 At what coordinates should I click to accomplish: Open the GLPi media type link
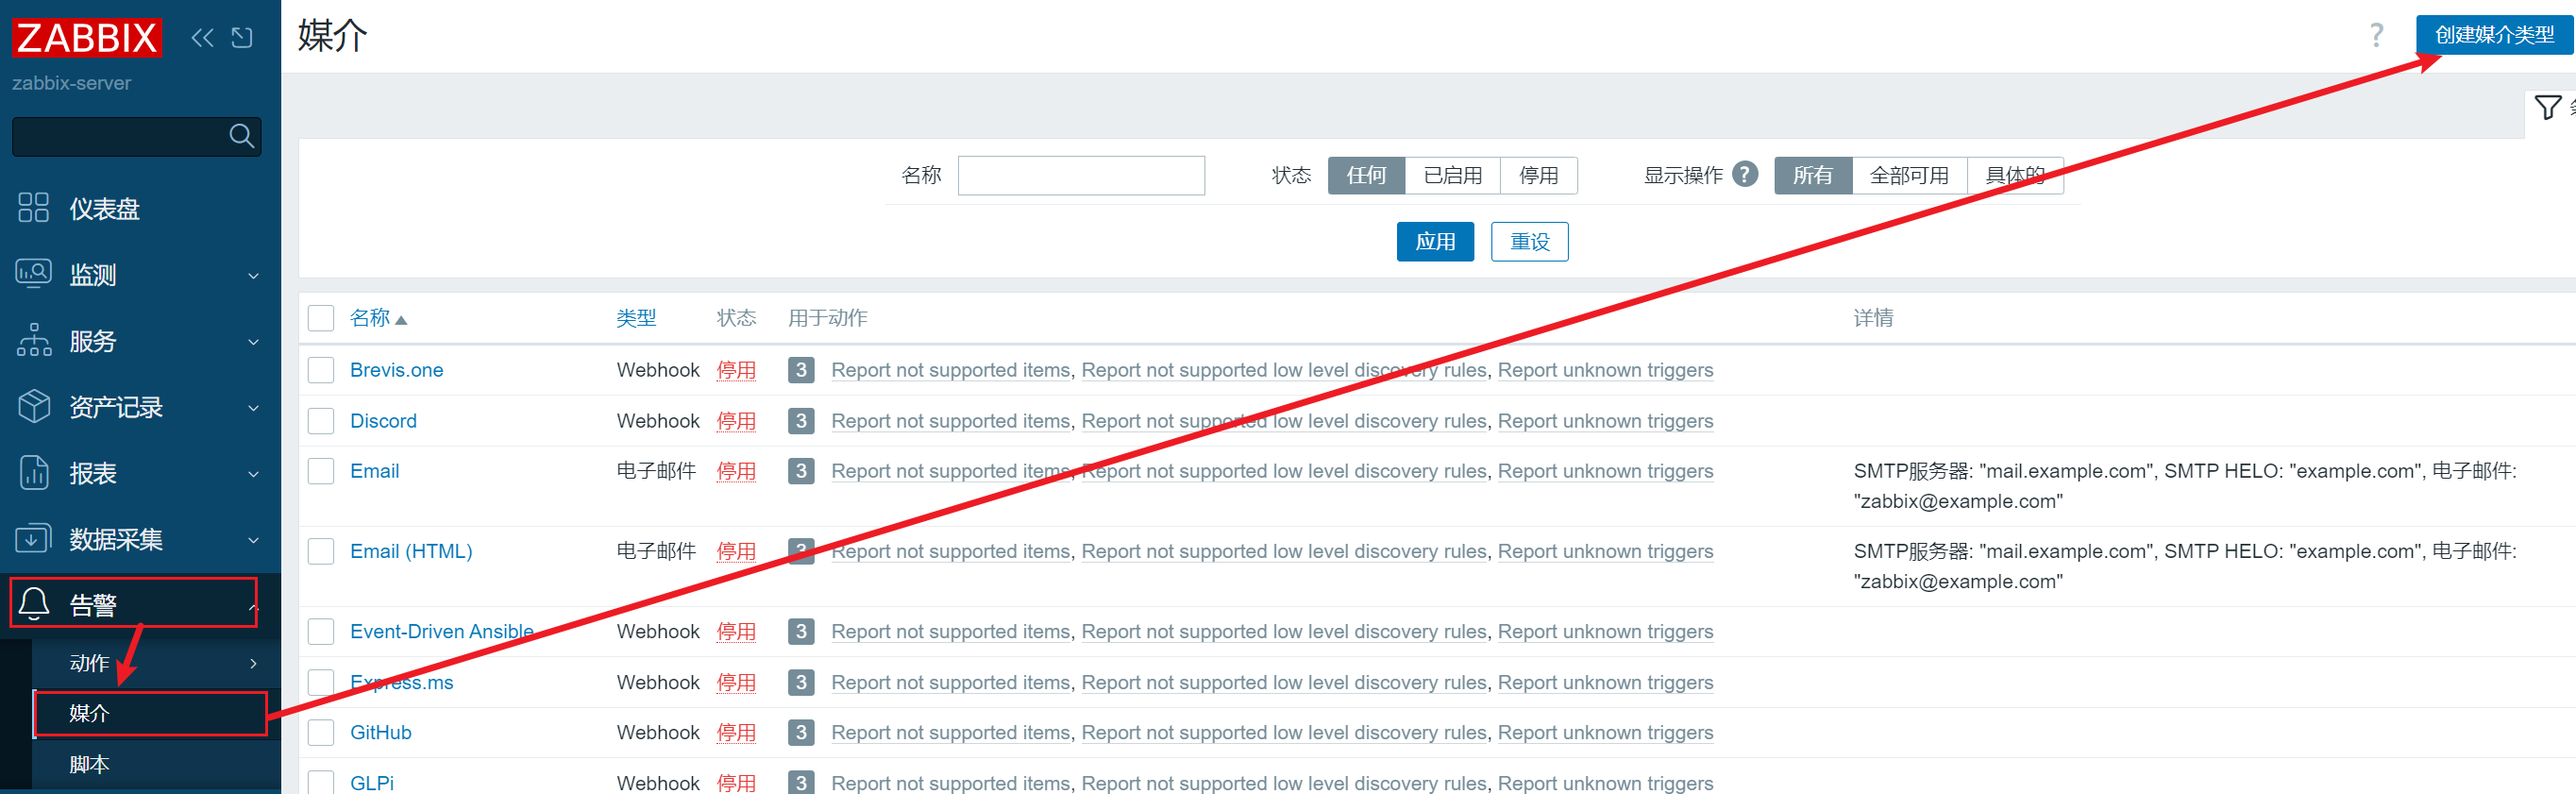coord(372,783)
